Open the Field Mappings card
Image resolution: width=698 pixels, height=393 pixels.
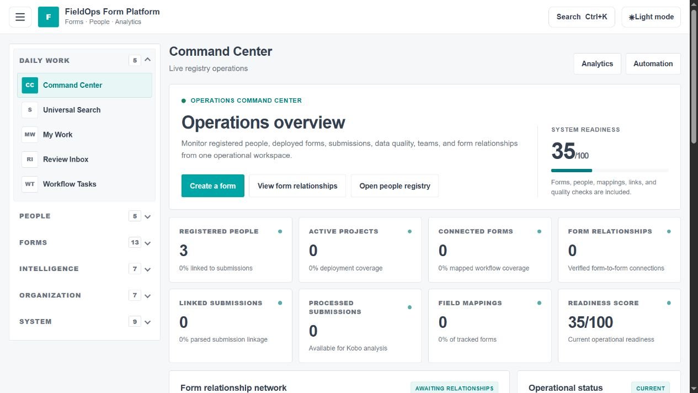pos(489,326)
